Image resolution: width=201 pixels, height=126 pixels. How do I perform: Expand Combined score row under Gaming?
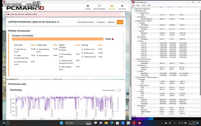coord(82,57)
